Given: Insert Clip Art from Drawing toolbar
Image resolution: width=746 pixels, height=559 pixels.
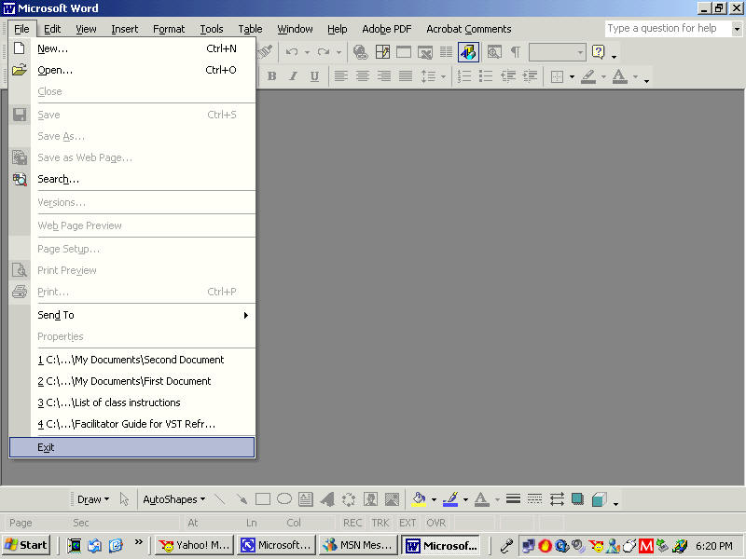Looking at the screenshot, I should (x=370, y=499).
